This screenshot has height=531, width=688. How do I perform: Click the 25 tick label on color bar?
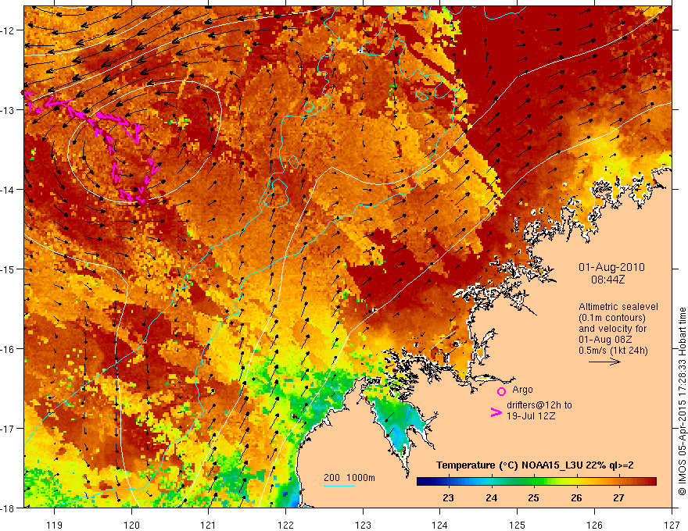pyautogui.click(x=533, y=498)
